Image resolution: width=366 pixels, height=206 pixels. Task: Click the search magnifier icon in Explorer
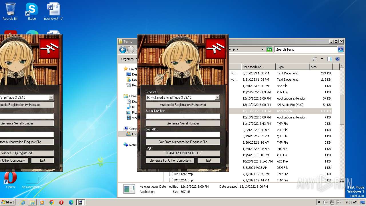[x=340, y=49]
